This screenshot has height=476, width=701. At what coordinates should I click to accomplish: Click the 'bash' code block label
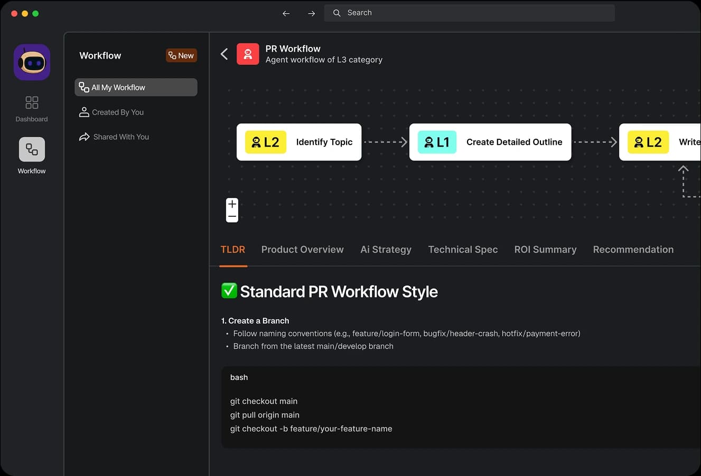click(x=239, y=377)
